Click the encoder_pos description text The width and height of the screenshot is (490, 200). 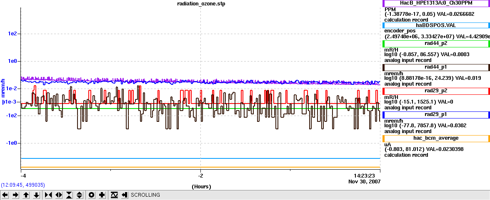[x=400, y=31]
